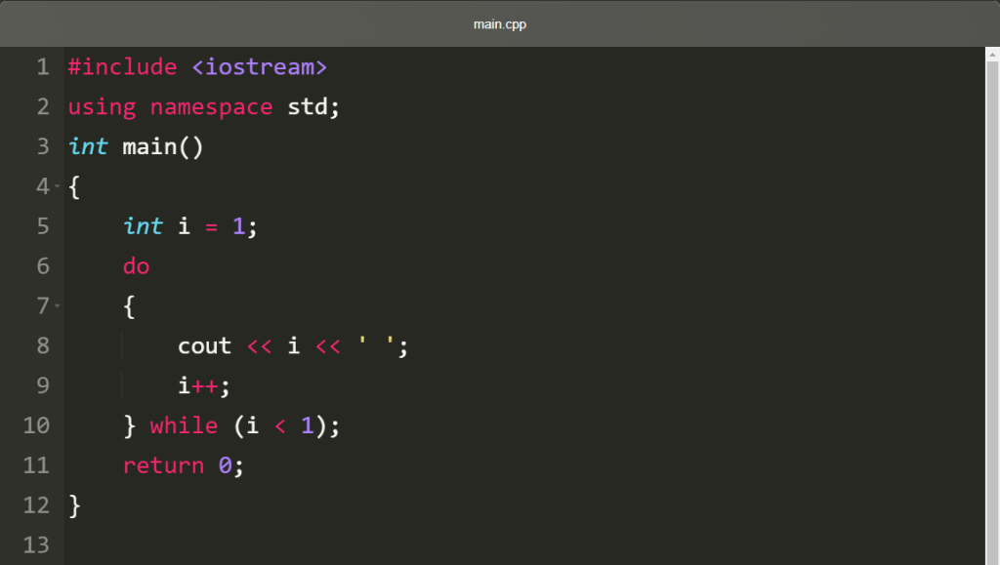Collapse the code fold at line 7
Screen dimensions: 1000x565
click(x=58, y=305)
